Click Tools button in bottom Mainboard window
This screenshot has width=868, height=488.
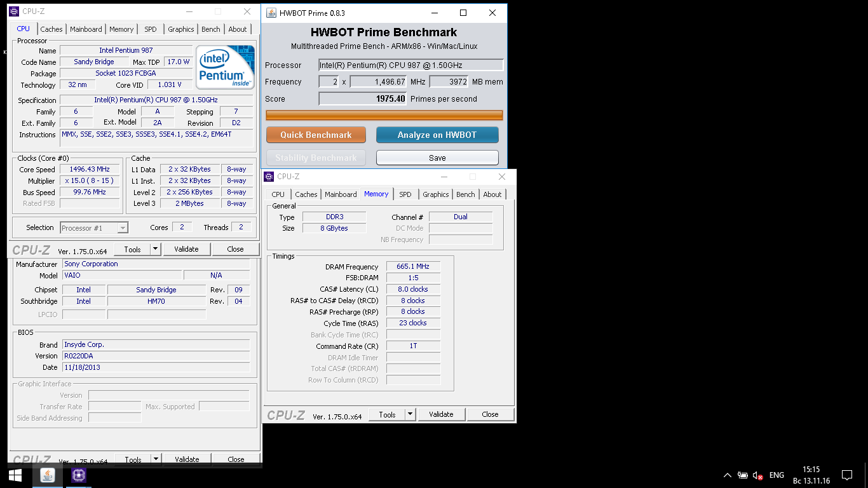tap(133, 459)
